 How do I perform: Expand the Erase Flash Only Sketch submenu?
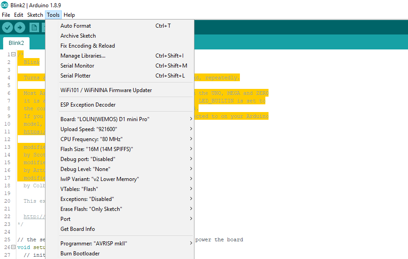pos(119,209)
